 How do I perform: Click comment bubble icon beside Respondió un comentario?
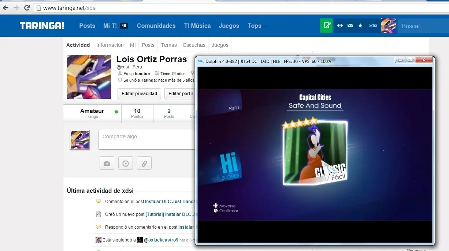coord(98,227)
